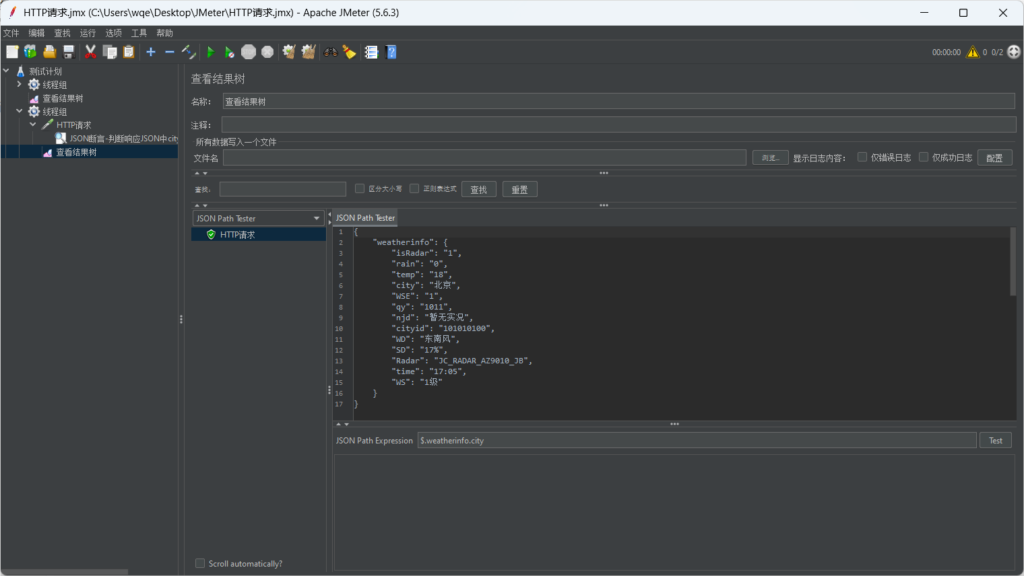
Task: Reset search with the yellow broom icon
Action: [x=350, y=52]
